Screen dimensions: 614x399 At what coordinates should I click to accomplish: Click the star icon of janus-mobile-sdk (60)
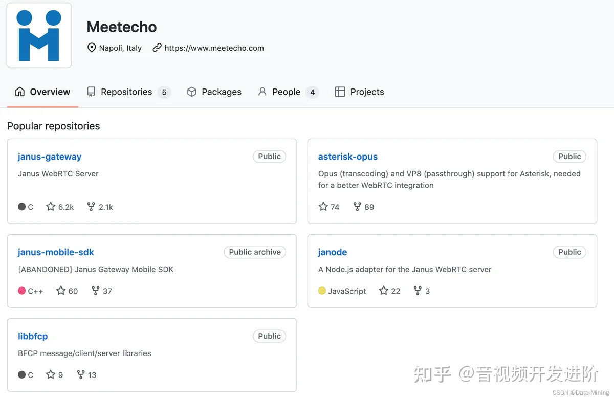[61, 291]
